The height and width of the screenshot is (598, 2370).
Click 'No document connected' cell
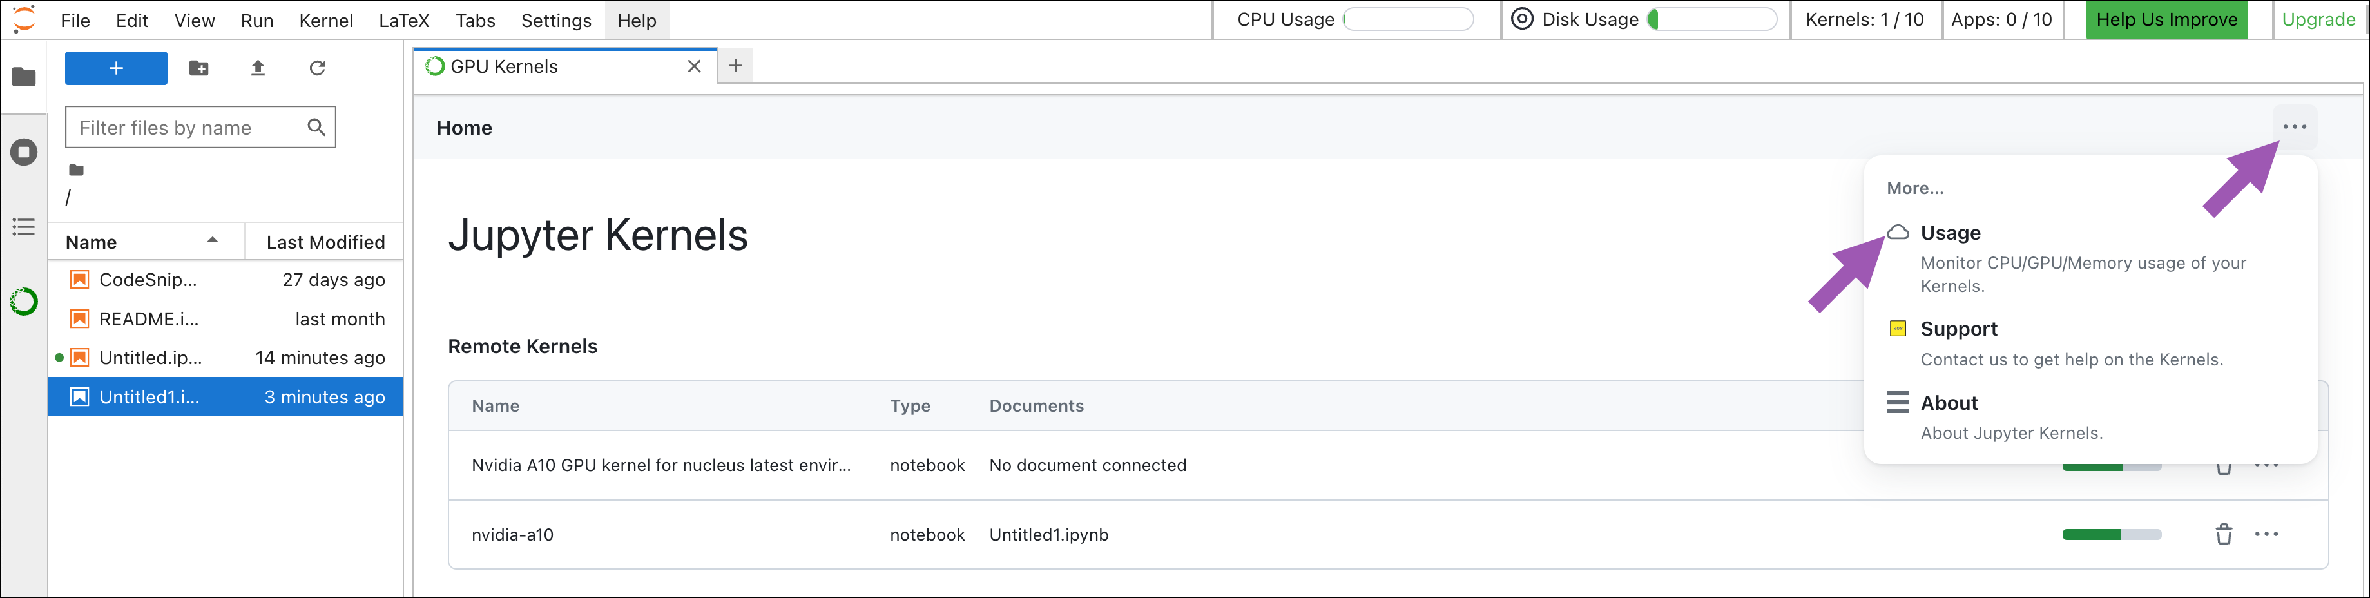(x=1088, y=465)
